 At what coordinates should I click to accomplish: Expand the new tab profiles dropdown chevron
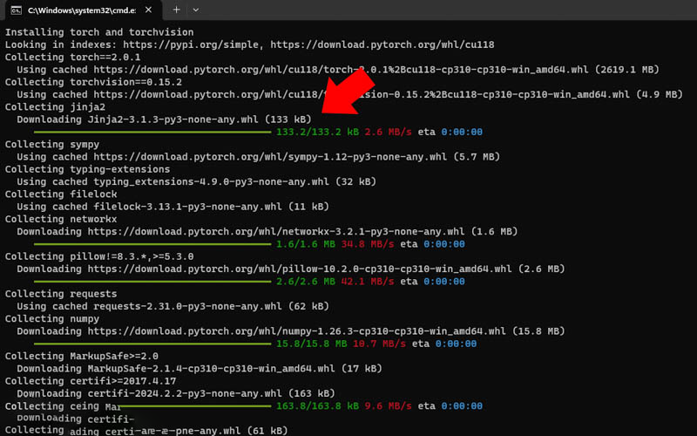(196, 10)
